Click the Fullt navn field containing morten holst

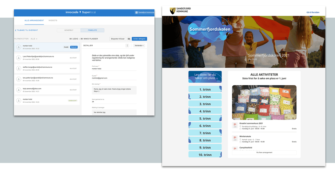114,69
